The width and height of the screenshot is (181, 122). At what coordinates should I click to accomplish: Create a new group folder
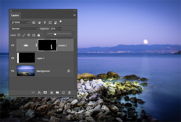(x=57, y=92)
